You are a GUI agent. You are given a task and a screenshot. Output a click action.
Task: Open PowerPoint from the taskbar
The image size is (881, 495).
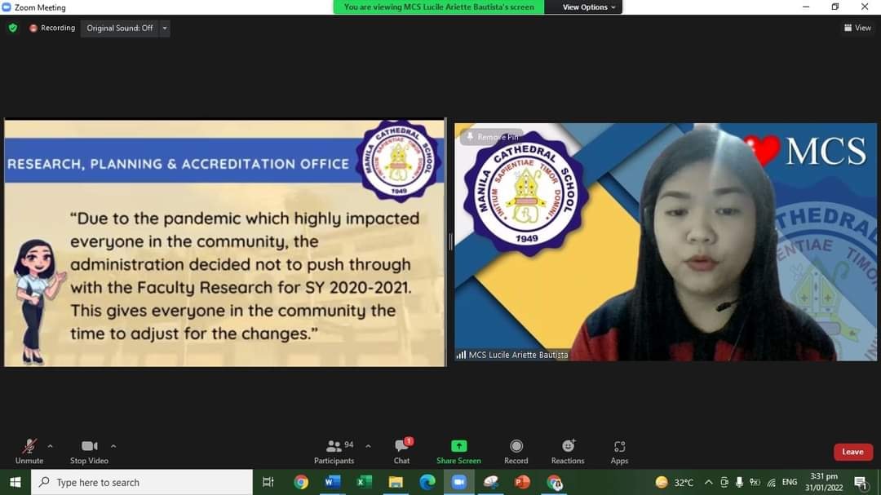(522, 482)
